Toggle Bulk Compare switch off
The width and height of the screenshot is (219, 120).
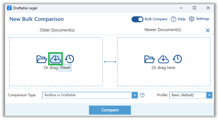(137, 19)
